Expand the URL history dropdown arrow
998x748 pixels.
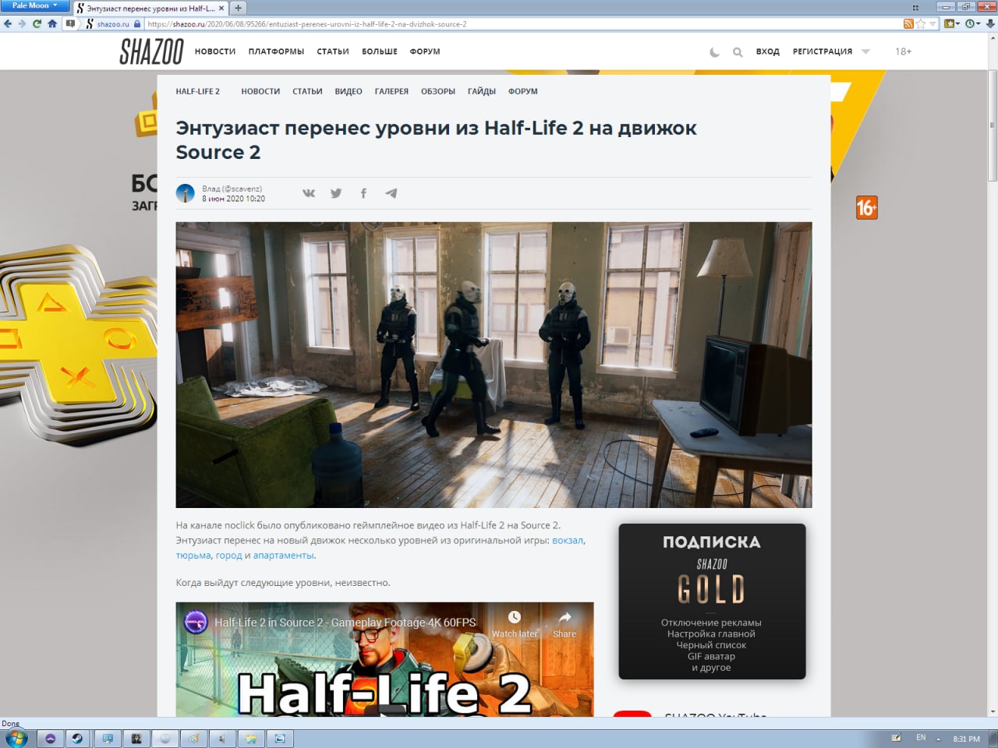(933, 24)
